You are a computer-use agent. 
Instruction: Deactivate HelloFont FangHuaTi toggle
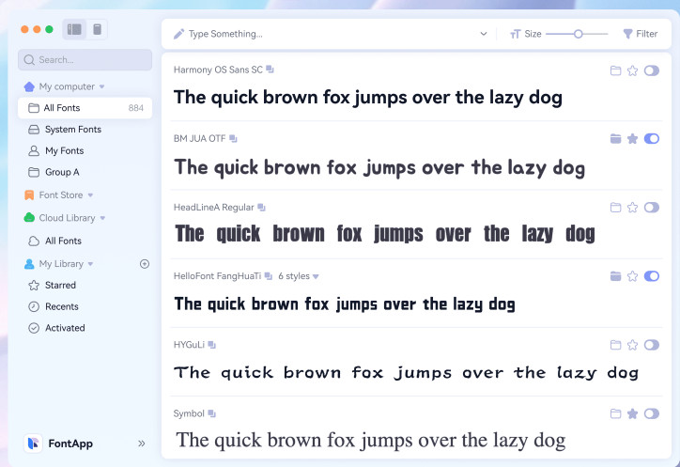(652, 276)
